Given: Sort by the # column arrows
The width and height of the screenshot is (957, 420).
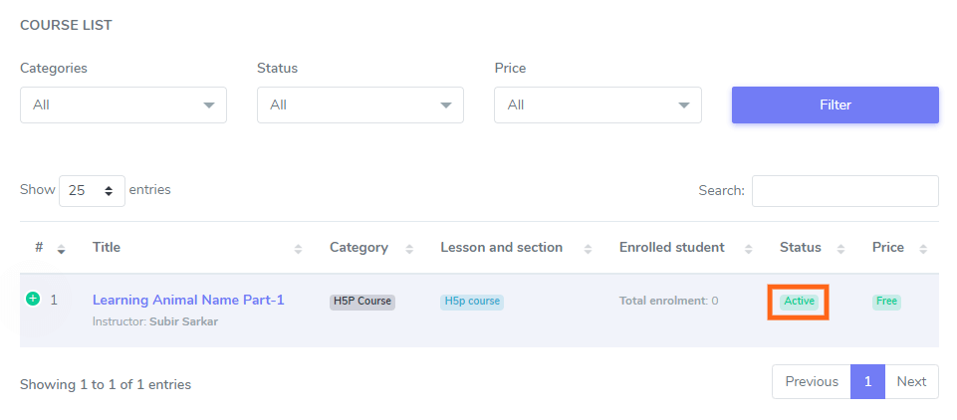Looking at the screenshot, I should point(61,249).
